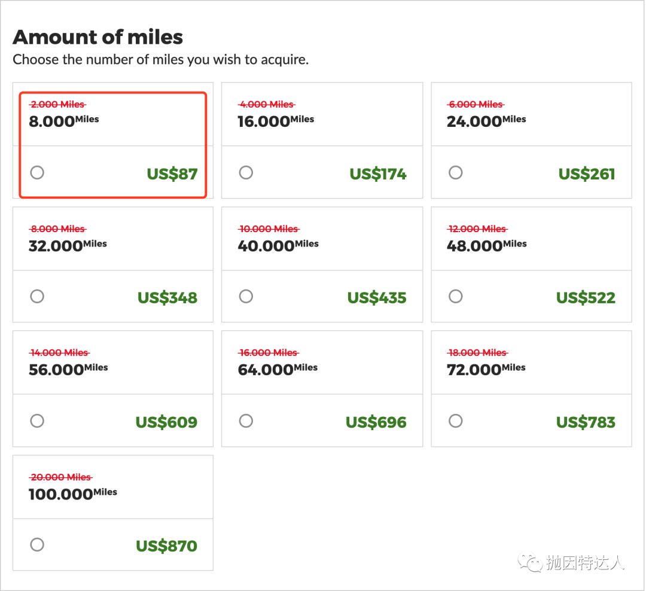
Task: Click the US$522 price
Action: [x=586, y=298]
